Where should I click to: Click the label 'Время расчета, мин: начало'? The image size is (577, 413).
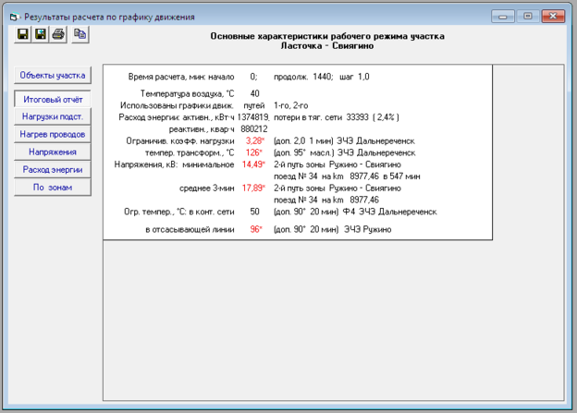[181, 77]
